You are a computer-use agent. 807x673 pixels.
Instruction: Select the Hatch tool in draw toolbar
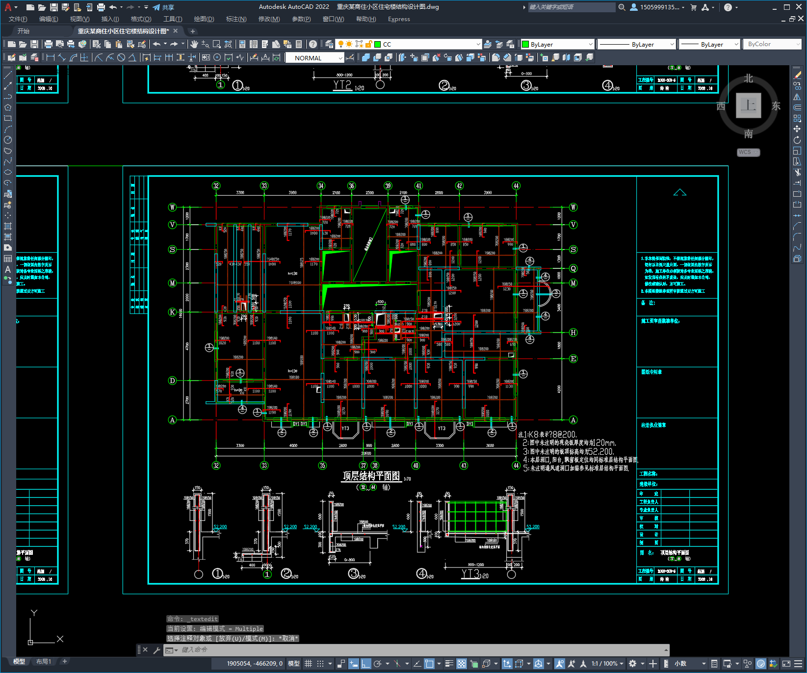pos(8,226)
